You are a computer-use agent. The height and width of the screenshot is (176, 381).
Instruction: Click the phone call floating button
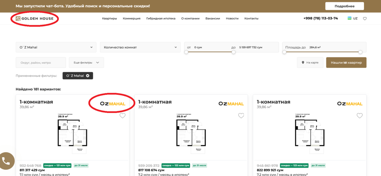[6, 161]
